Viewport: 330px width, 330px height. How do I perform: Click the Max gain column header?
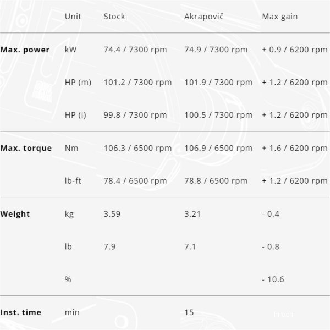pyautogui.click(x=280, y=16)
